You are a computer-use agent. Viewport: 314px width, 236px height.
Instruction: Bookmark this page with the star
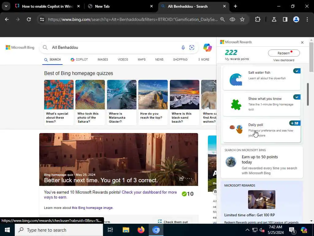242,19
